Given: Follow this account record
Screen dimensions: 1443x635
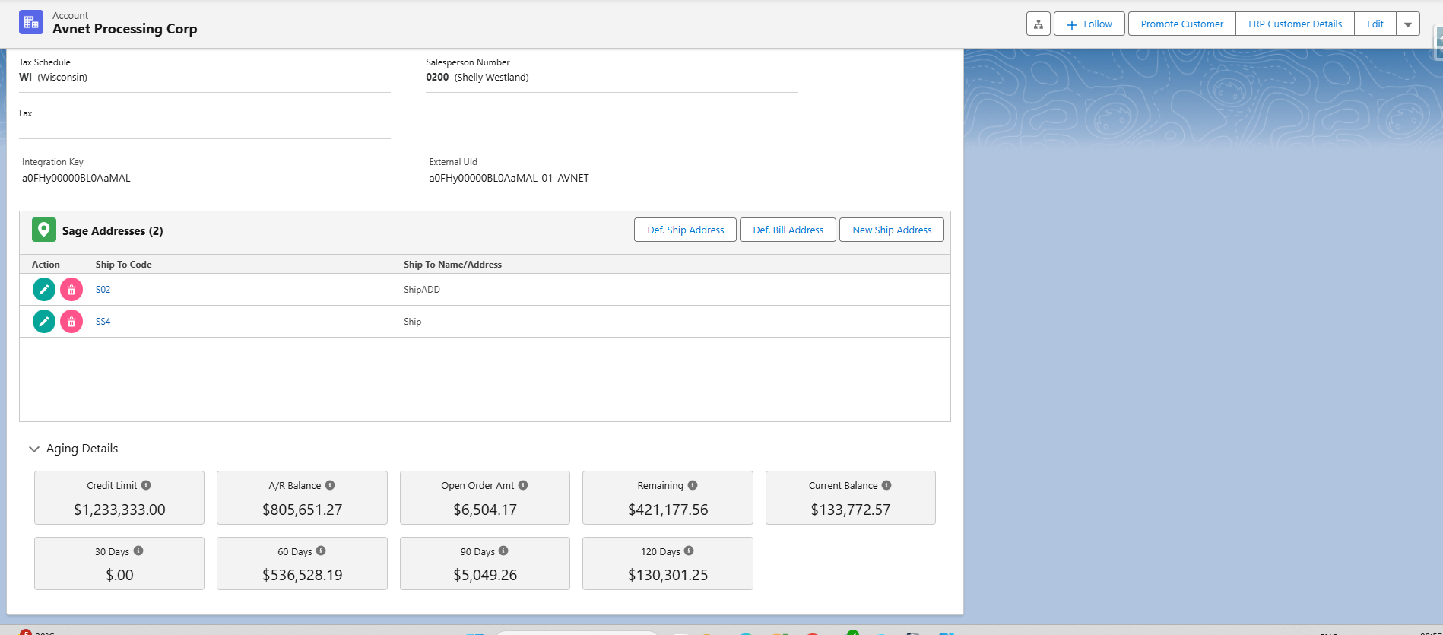Looking at the screenshot, I should click(x=1089, y=24).
